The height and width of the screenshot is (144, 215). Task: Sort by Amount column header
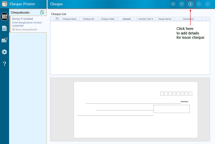(x=127, y=19)
